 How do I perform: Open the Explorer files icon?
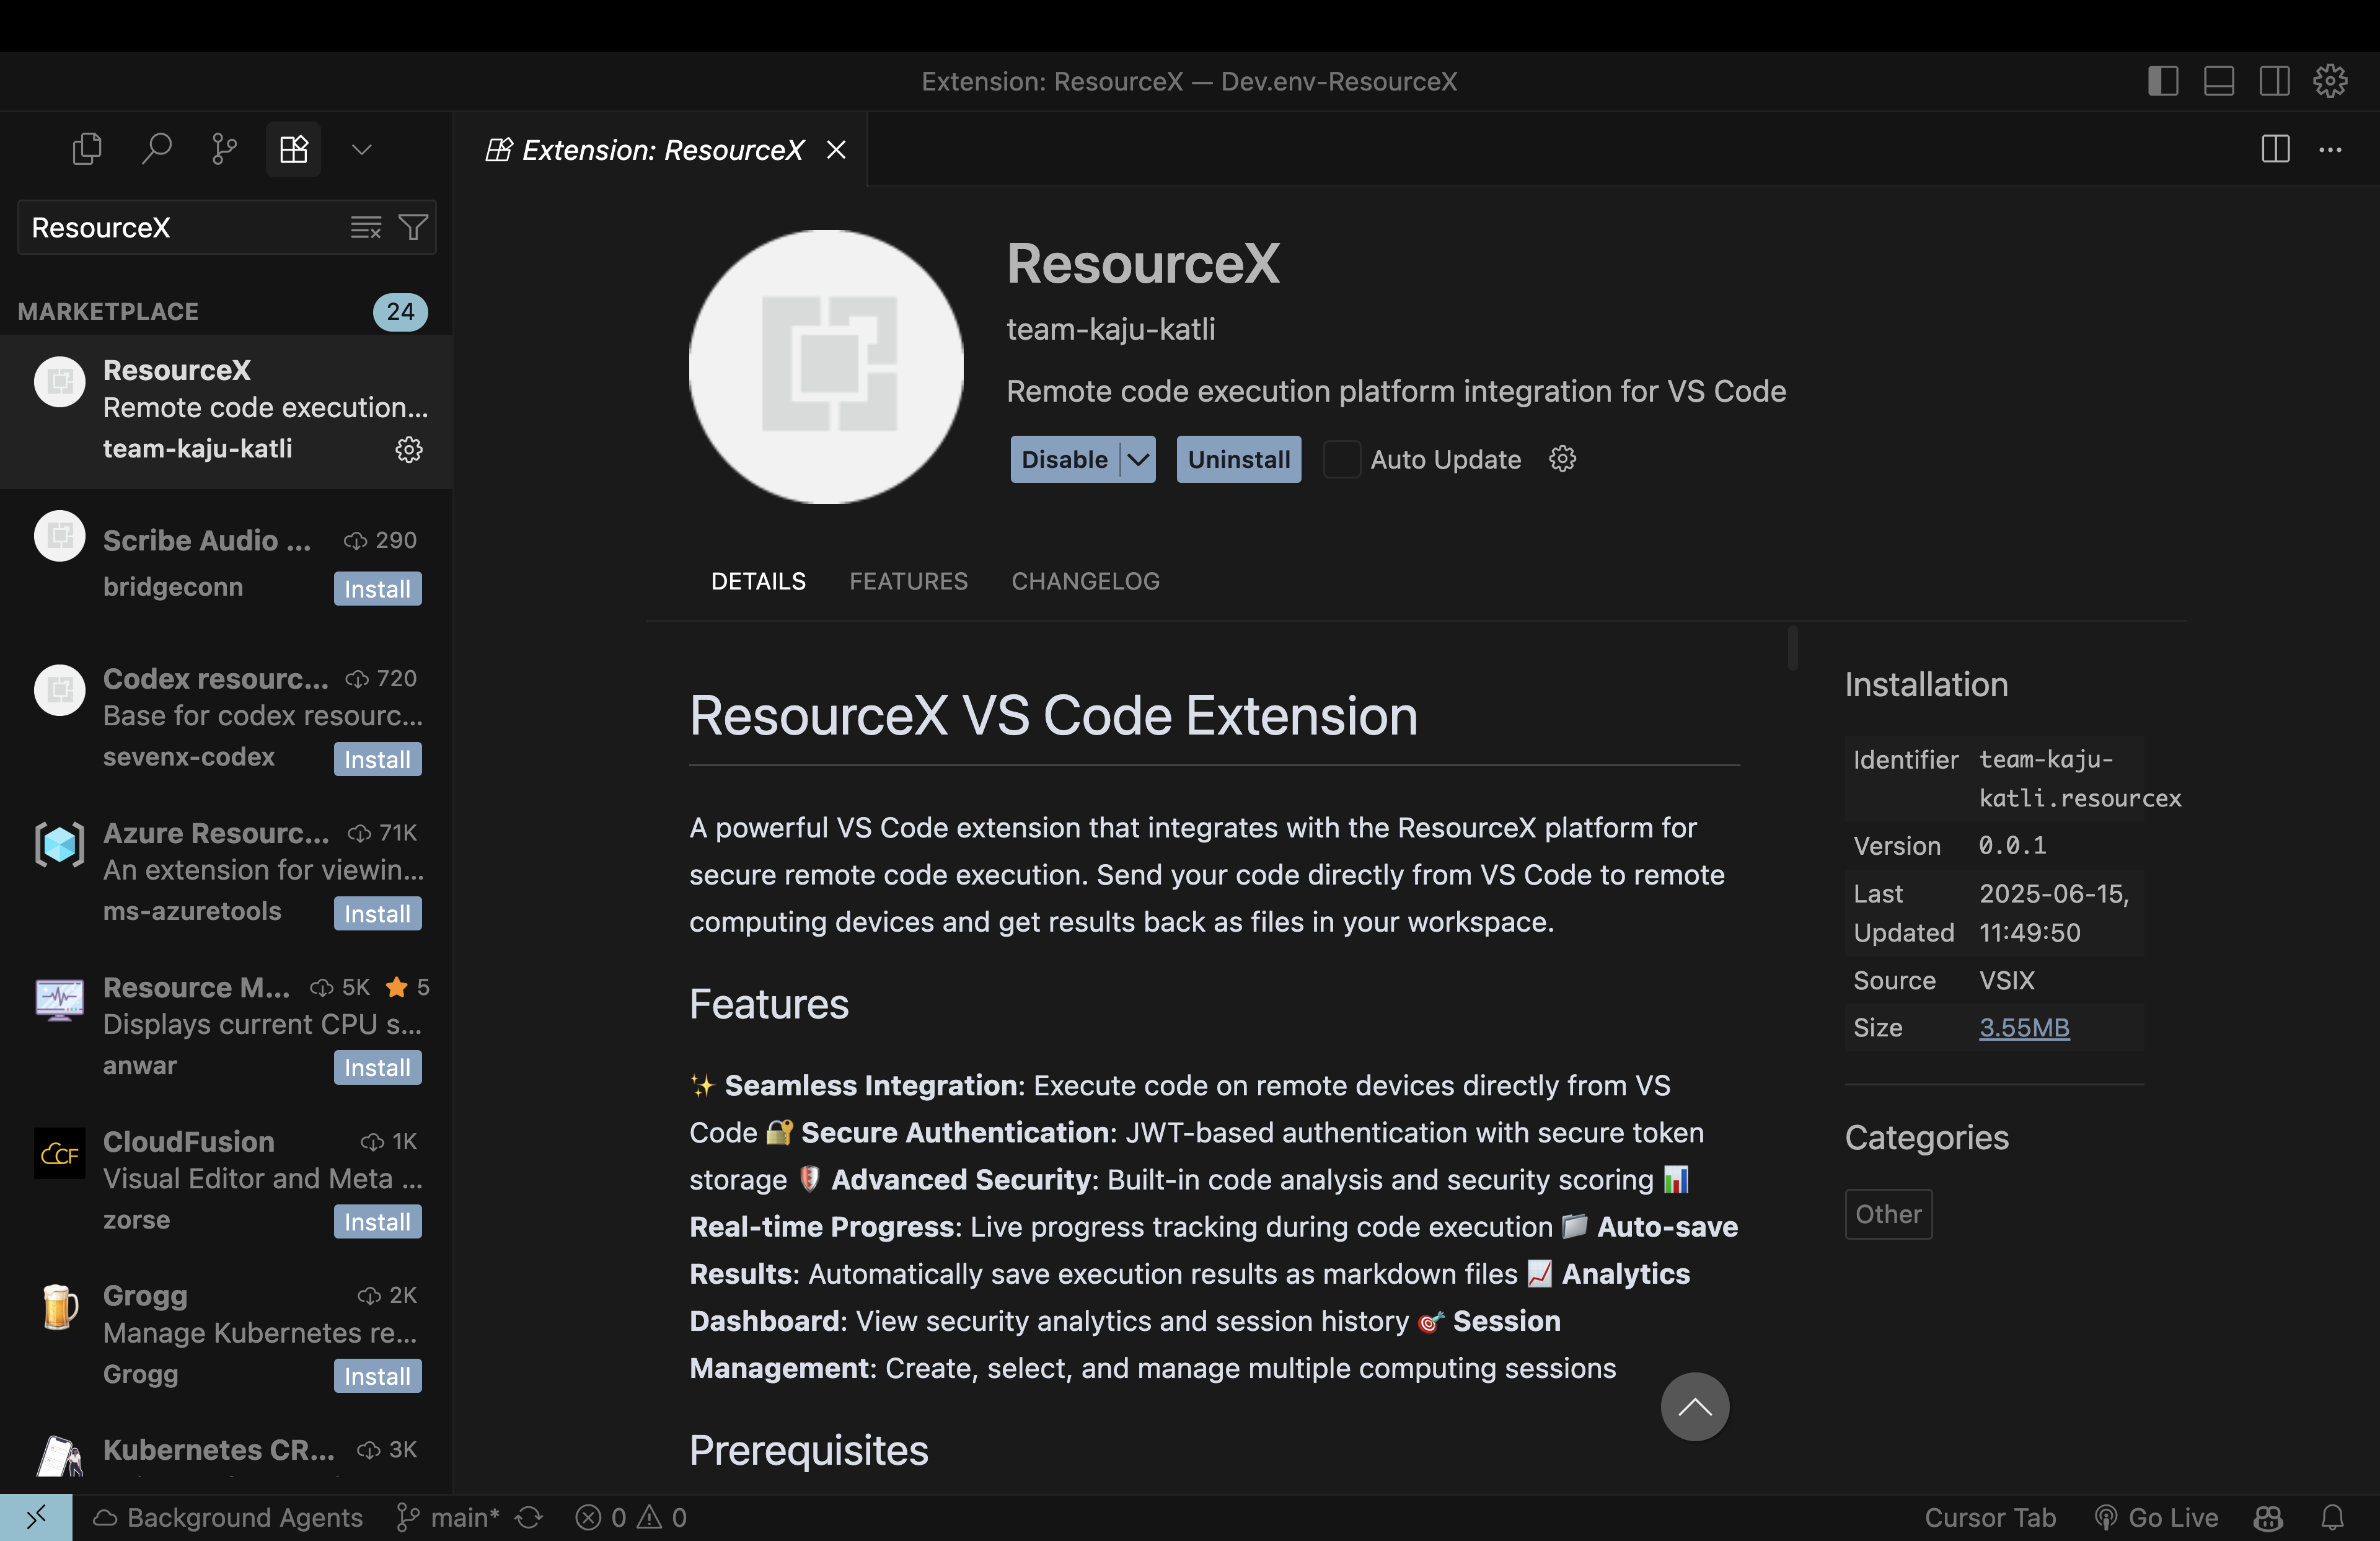pos(87,150)
